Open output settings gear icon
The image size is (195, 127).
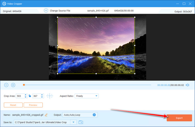pyautogui.click(x=94, y=115)
